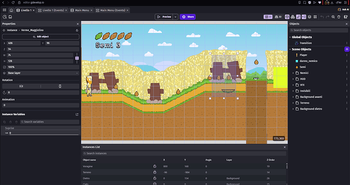Click the undo arrow icon
Viewport: 350px width, 185px height.
tap(322, 17)
